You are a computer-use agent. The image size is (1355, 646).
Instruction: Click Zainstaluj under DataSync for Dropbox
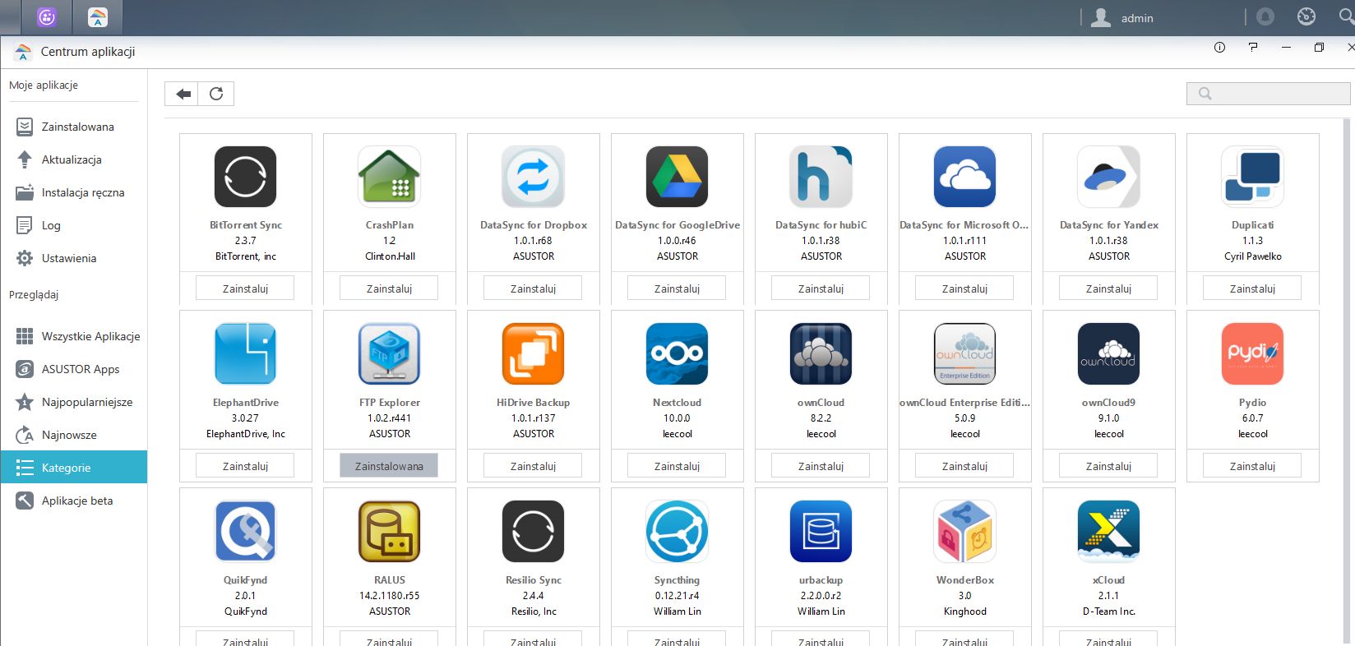click(533, 288)
